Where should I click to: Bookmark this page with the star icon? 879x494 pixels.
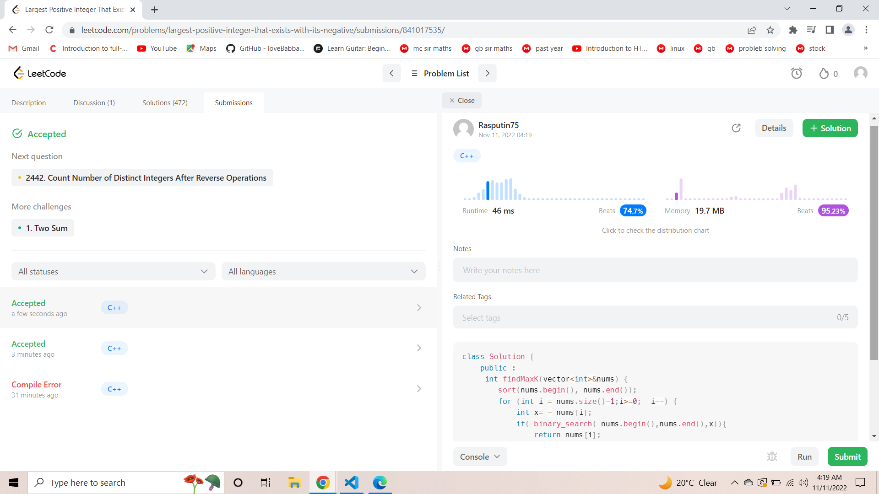[770, 30]
